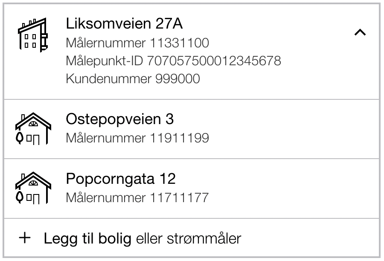Click the apartment building icon for Liksomveien 27A
The image size is (384, 261).
click(33, 35)
